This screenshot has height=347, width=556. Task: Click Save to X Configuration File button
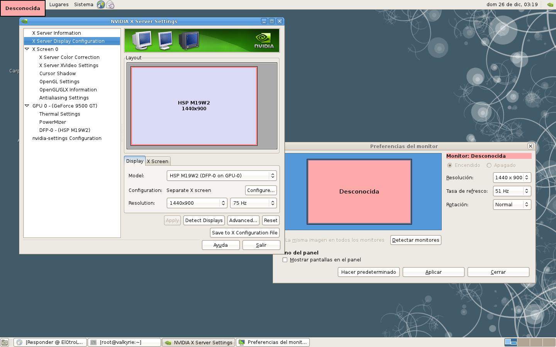click(x=245, y=233)
